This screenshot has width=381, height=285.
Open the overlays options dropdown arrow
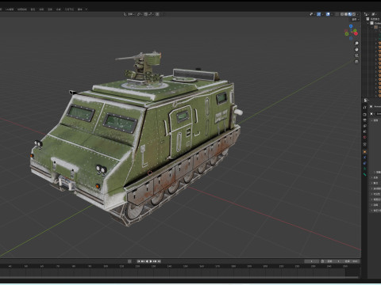tap(332, 14)
